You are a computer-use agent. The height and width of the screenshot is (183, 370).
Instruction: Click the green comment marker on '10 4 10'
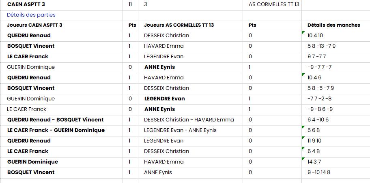(303, 32)
